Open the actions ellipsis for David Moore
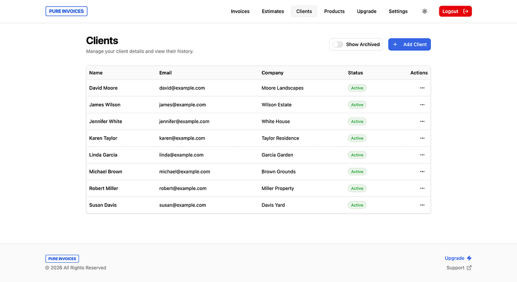 [x=422, y=88]
